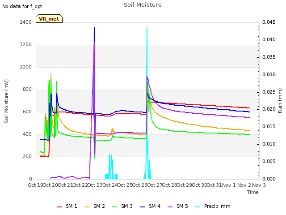The width and height of the screenshot is (286, 215).
Task: Toggle the SM 2 legend entry
Action: pos(95,206)
